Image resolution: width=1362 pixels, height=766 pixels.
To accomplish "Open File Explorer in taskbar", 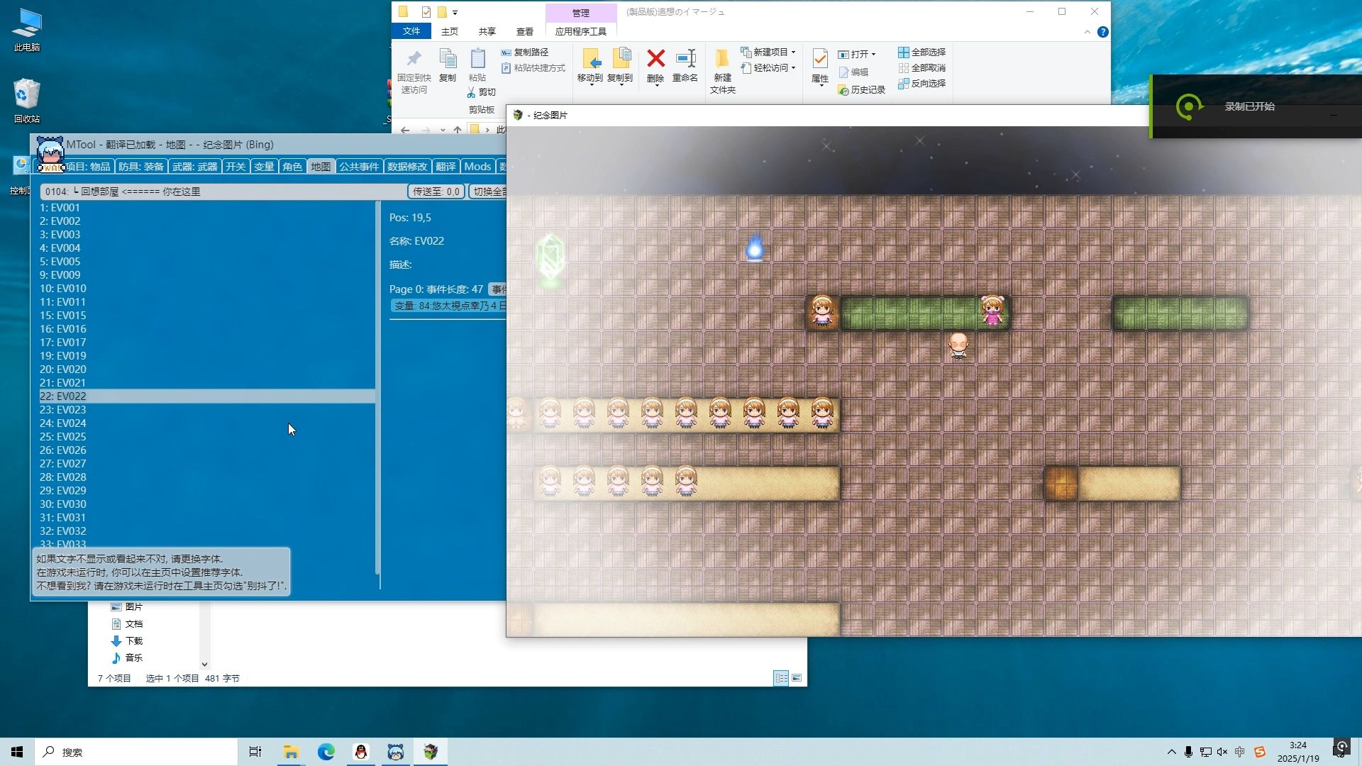I will click(x=291, y=752).
